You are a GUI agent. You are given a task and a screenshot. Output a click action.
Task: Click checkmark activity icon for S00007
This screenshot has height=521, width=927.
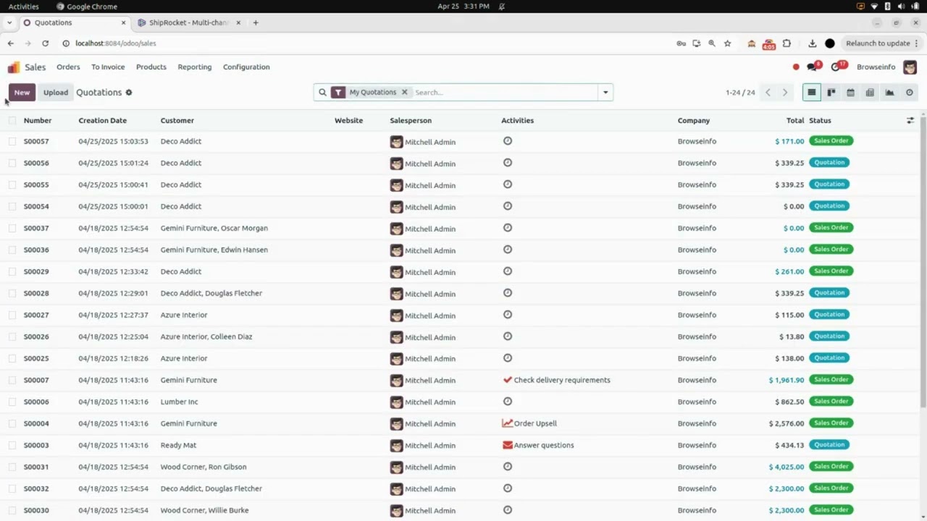point(508,380)
